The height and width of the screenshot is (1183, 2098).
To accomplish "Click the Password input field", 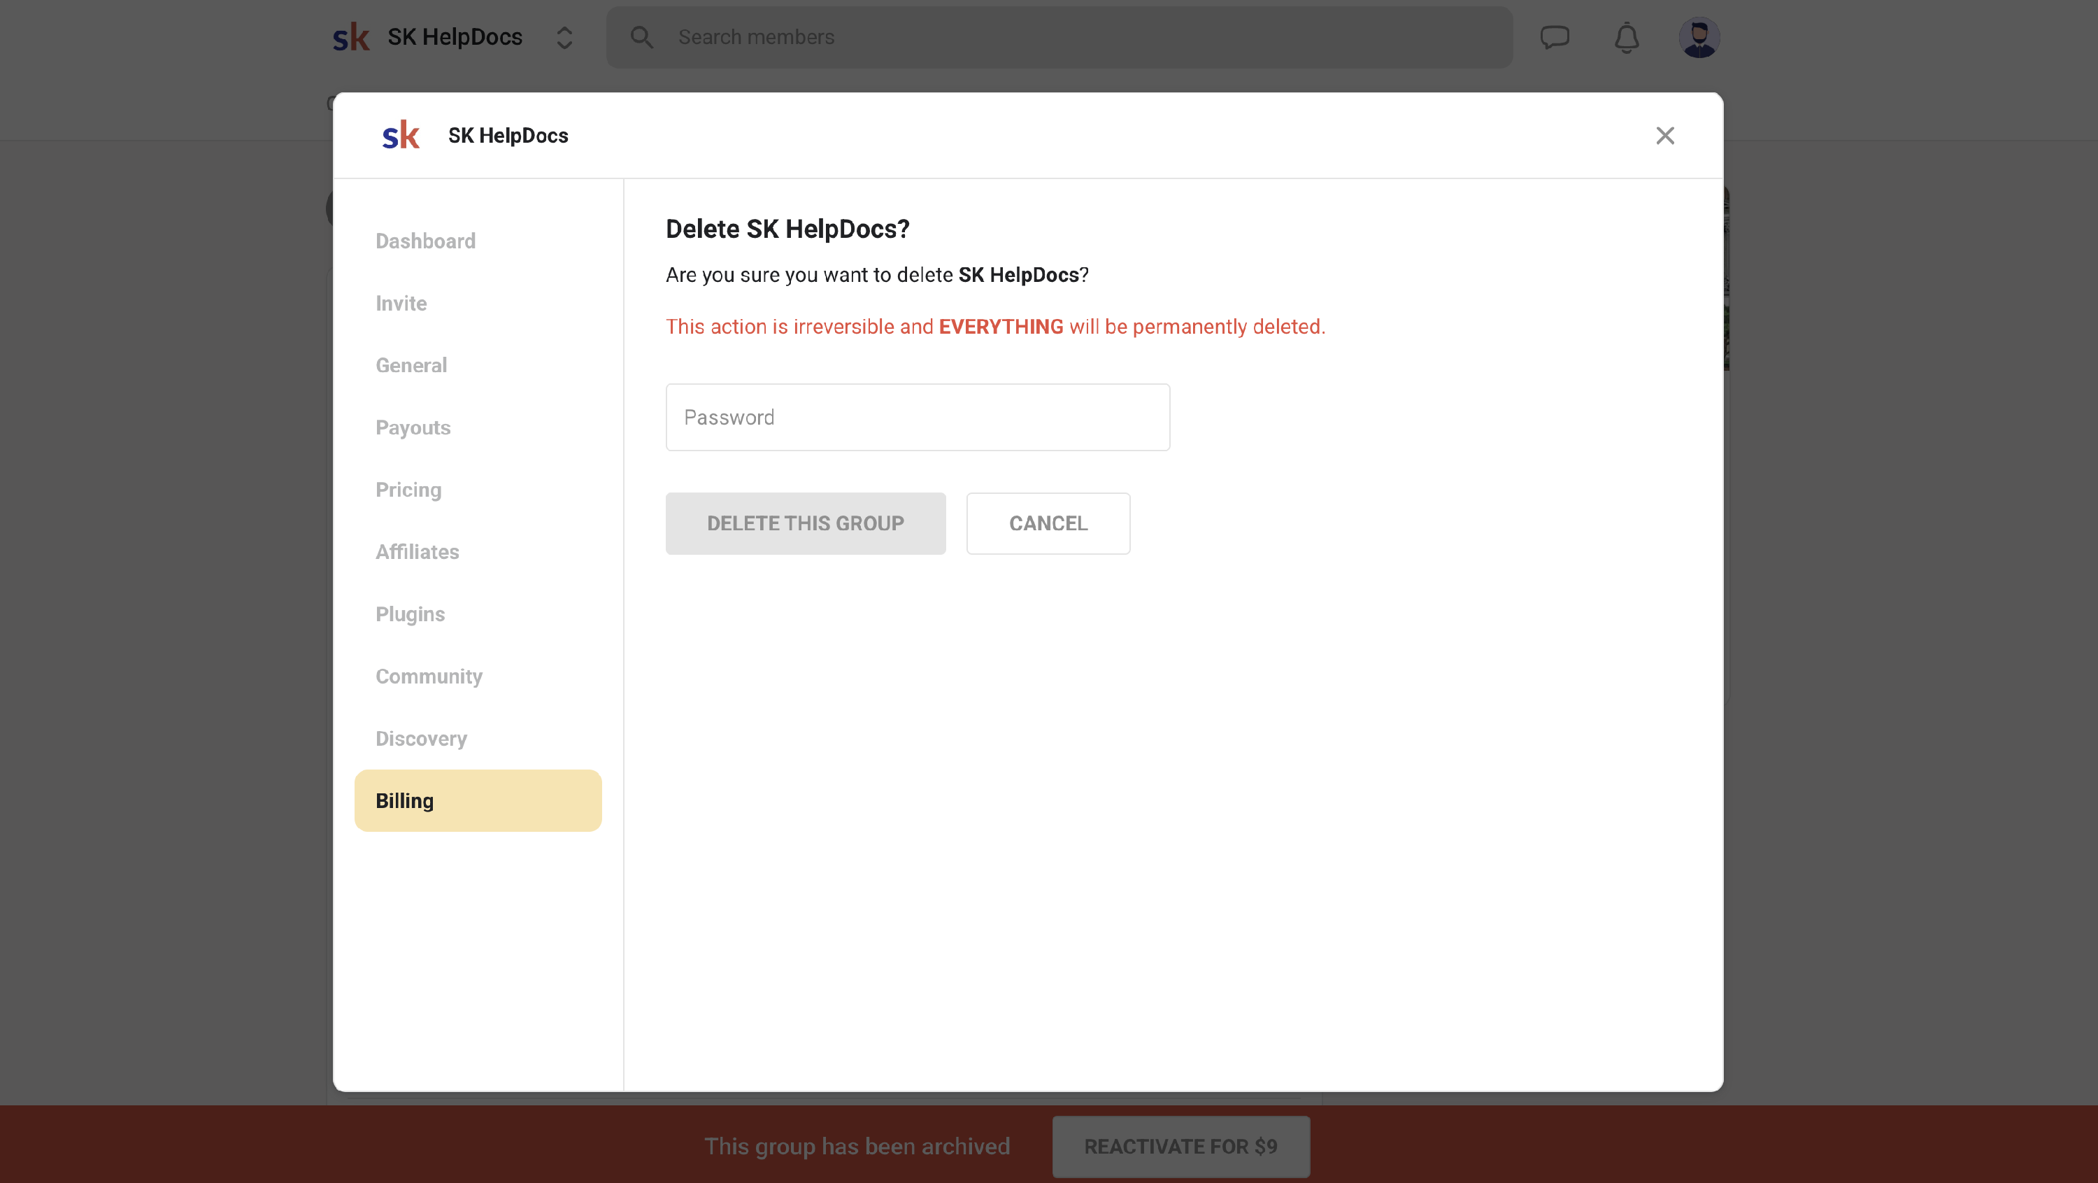I will pos(917,417).
